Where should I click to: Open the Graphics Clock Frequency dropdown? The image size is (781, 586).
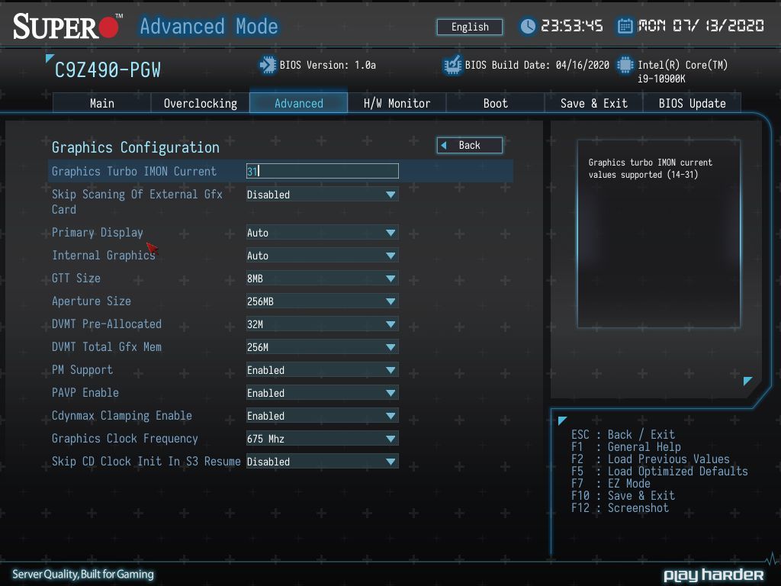pyautogui.click(x=323, y=439)
